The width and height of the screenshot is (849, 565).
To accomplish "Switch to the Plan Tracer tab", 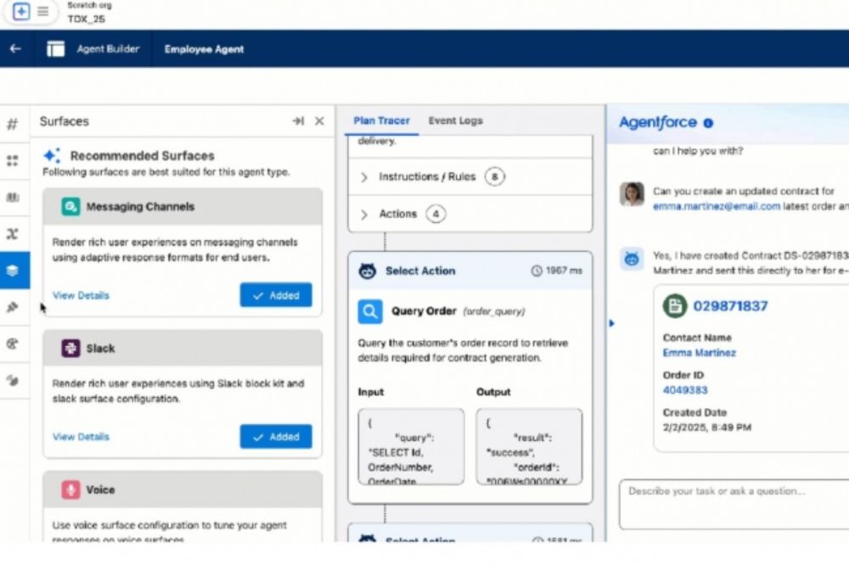I will point(381,120).
